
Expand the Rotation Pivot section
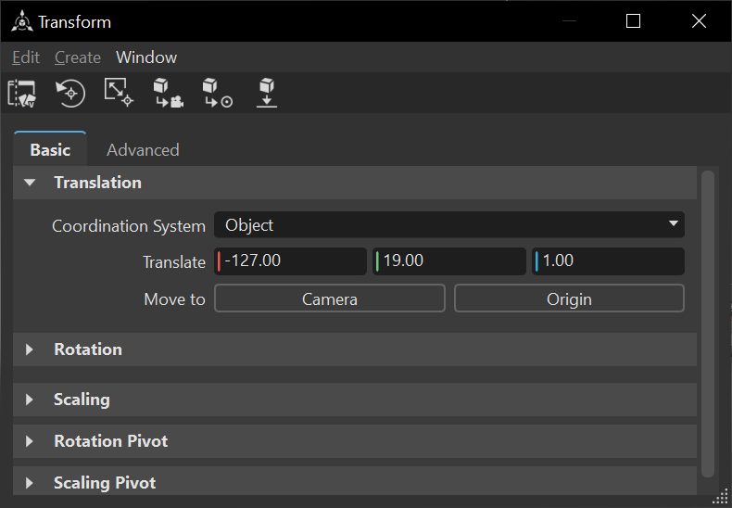coord(355,440)
